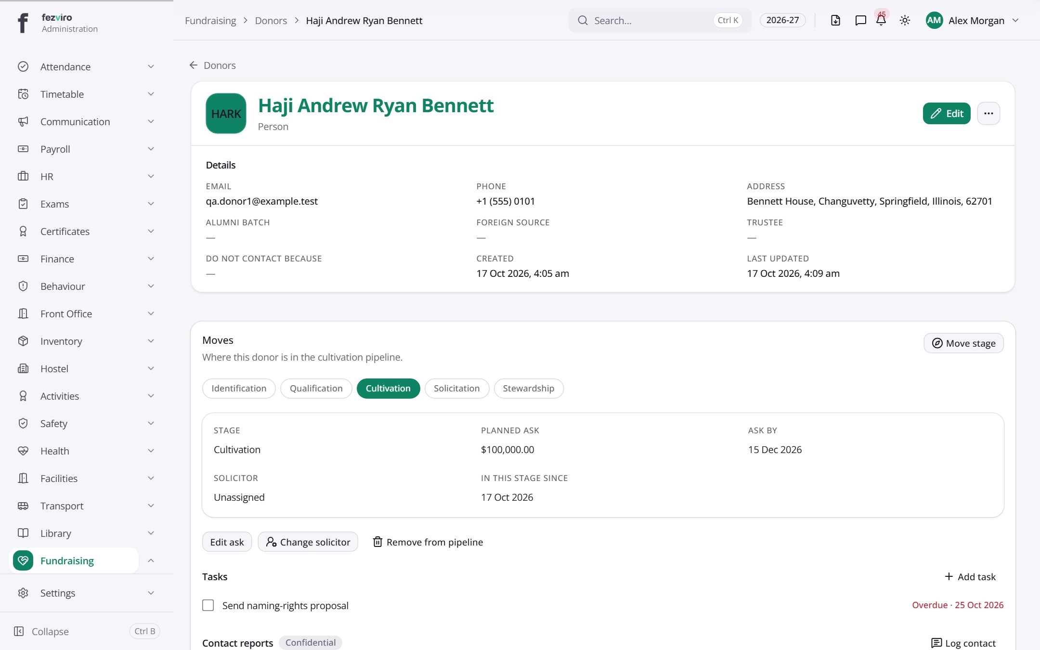Image resolution: width=1040 pixels, height=650 pixels.
Task: Click the Move stage button
Action: 963,343
